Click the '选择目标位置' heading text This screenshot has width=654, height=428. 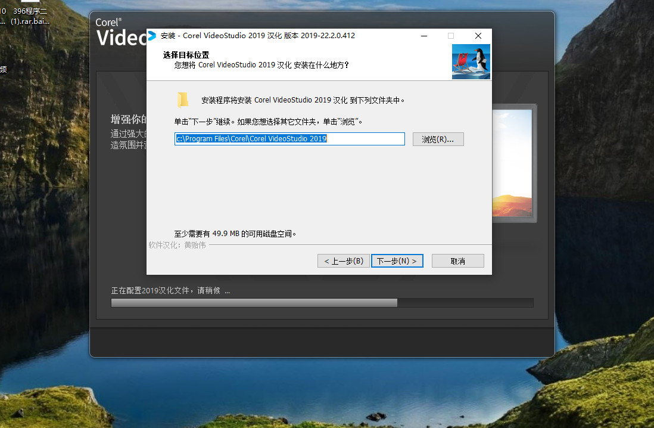tap(186, 55)
